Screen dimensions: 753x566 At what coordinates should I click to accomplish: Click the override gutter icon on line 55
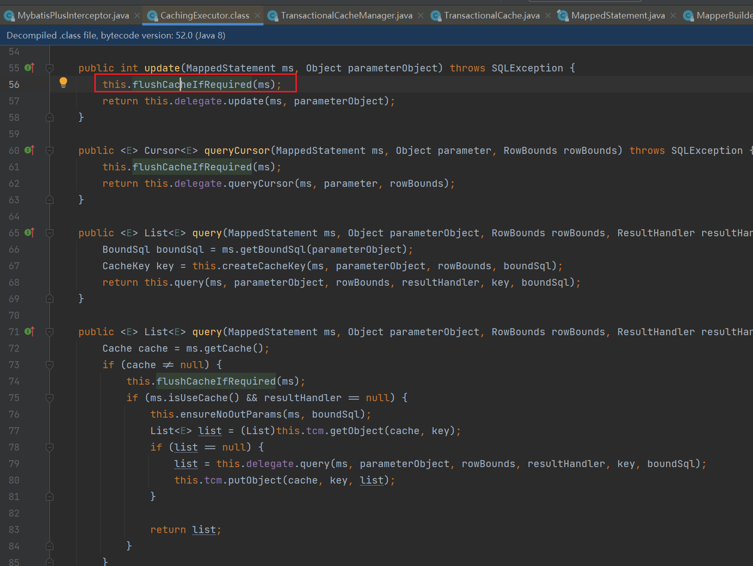pos(29,68)
